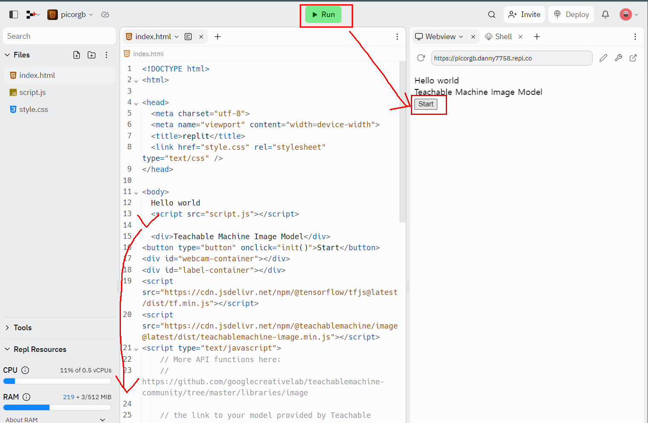The width and height of the screenshot is (648, 423).
Task: Click 'Hello world' text in webview
Action: click(x=437, y=80)
